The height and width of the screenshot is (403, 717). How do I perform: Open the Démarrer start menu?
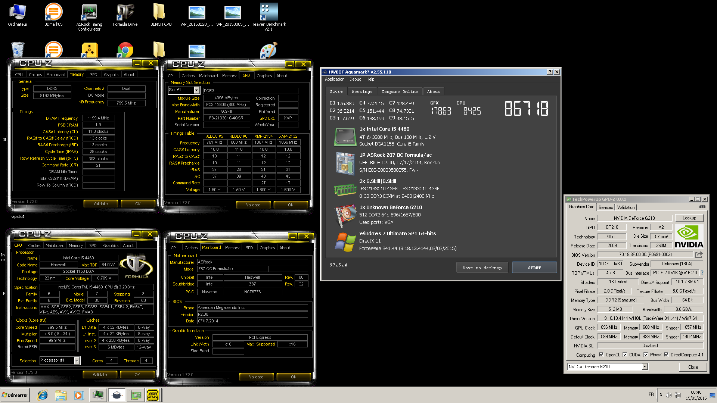point(15,395)
